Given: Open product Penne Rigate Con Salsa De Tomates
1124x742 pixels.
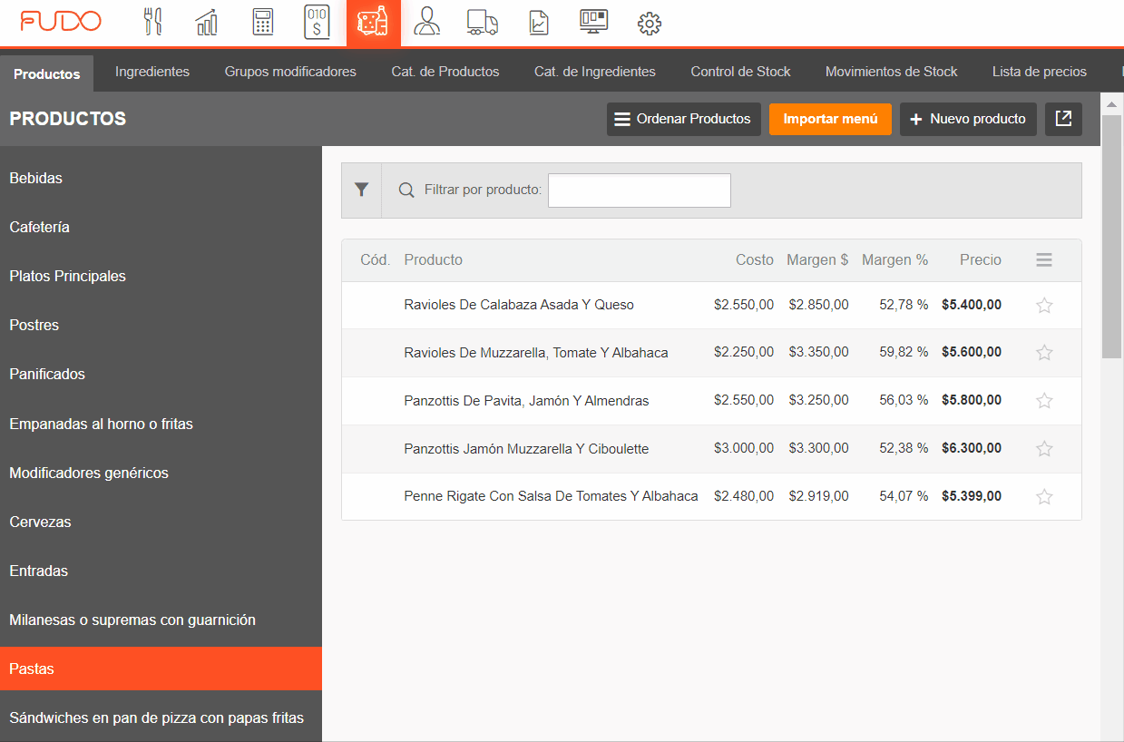Looking at the screenshot, I should point(551,496).
